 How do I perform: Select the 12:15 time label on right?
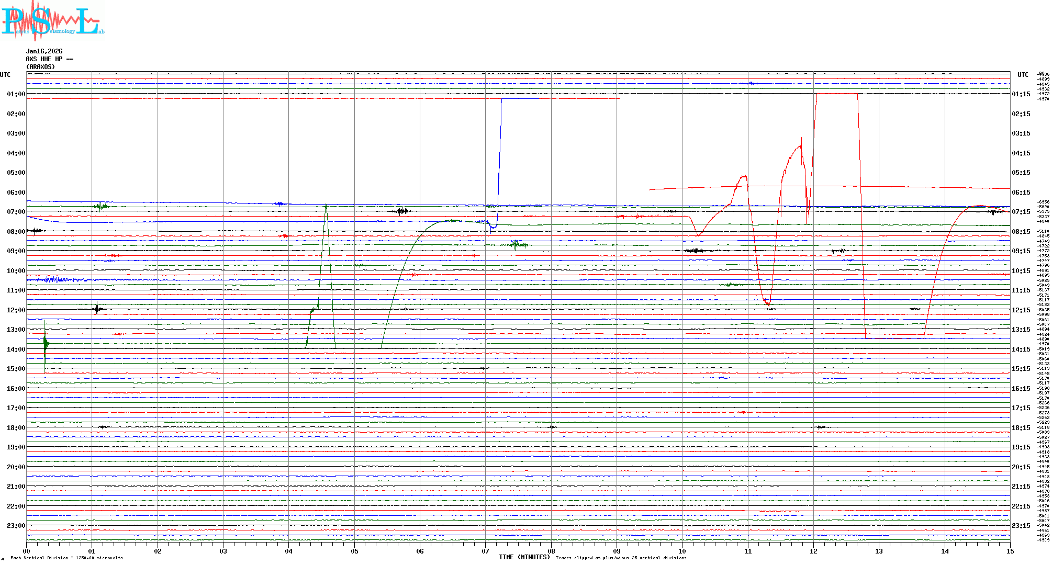(1021, 310)
